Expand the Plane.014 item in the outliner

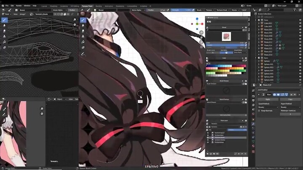click(x=259, y=45)
